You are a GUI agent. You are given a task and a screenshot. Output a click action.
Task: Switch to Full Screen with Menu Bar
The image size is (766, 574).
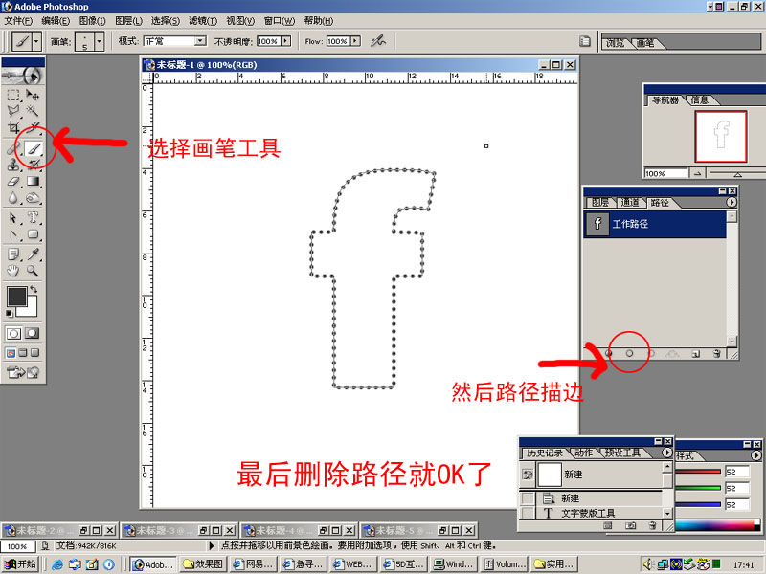[x=23, y=353]
